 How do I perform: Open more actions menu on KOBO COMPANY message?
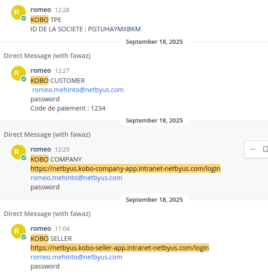tap(252, 149)
